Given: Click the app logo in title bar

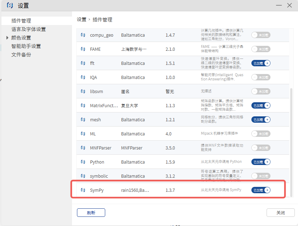Looking at the screenshot, I should point(10,6).
